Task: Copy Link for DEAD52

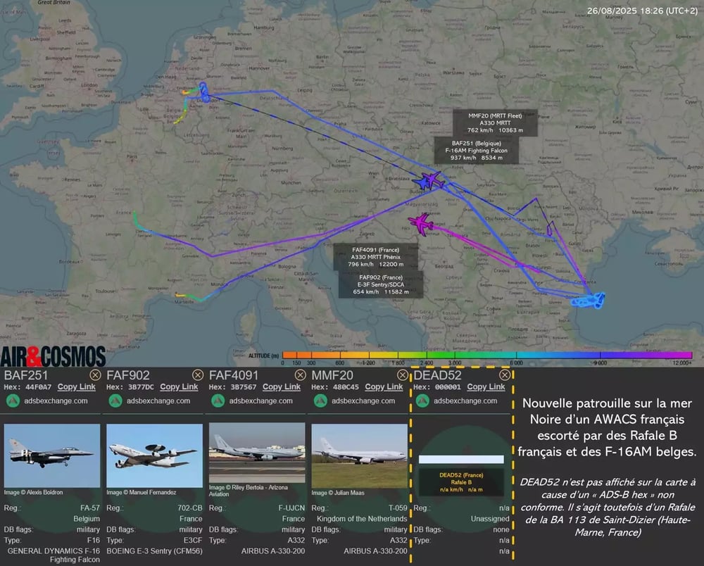Action: coord(486,387)
